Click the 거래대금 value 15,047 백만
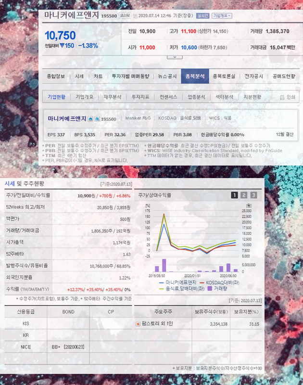Screen dimensions: 303x385 [282, 48]
